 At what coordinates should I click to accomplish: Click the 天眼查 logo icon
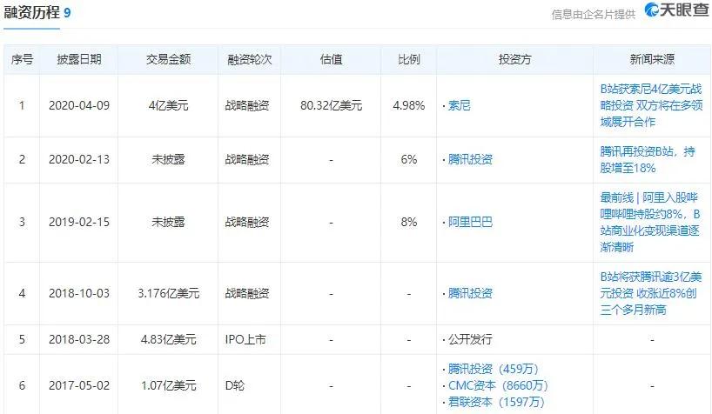(676, 10)
